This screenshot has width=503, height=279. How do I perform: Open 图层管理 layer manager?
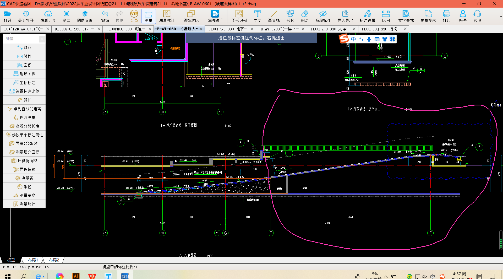pos(85,16)
